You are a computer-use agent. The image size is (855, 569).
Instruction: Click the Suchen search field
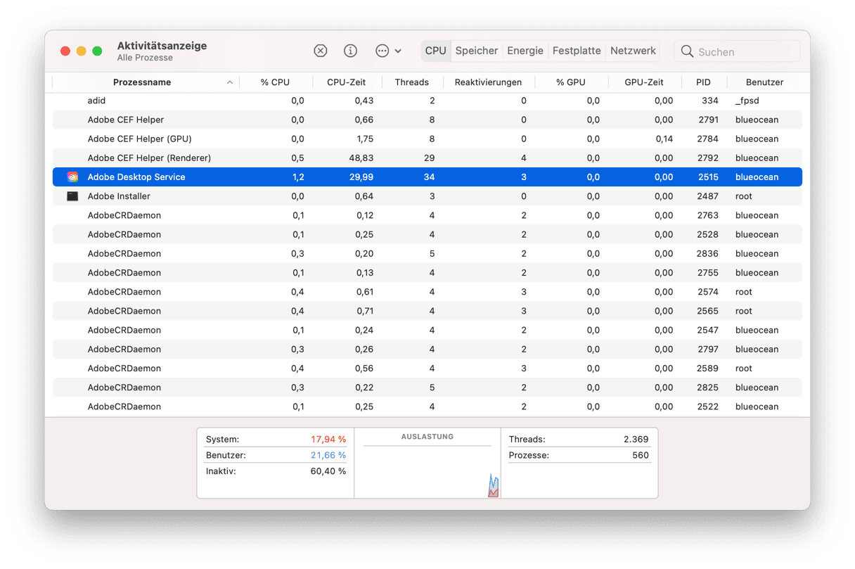[x=738, y=51]
